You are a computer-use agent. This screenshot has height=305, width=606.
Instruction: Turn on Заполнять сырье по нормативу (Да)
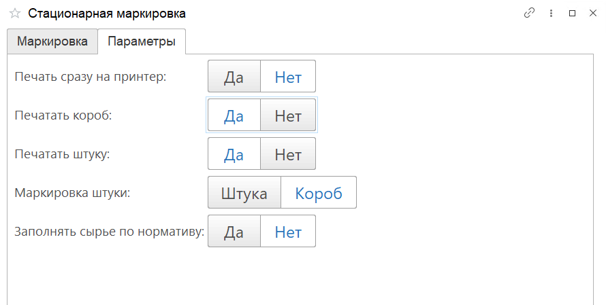pyautogui.click(x=234, y=232)
